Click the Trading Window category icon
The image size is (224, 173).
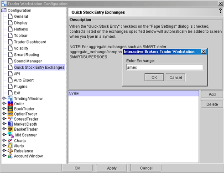tap(10, 98)
